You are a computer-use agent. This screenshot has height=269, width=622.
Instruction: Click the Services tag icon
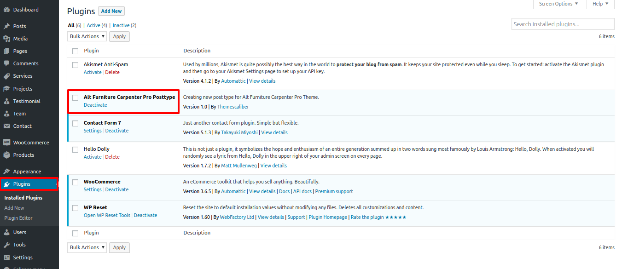(x=6, y=76)
